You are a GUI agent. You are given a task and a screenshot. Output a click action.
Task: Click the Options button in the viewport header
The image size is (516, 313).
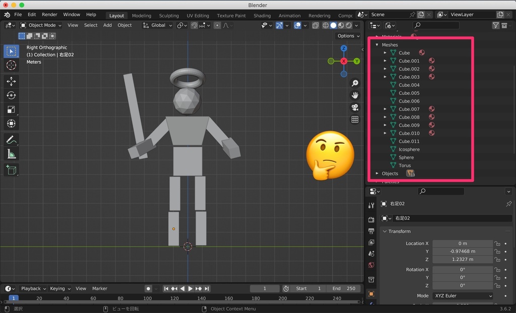tap(347, 36)
